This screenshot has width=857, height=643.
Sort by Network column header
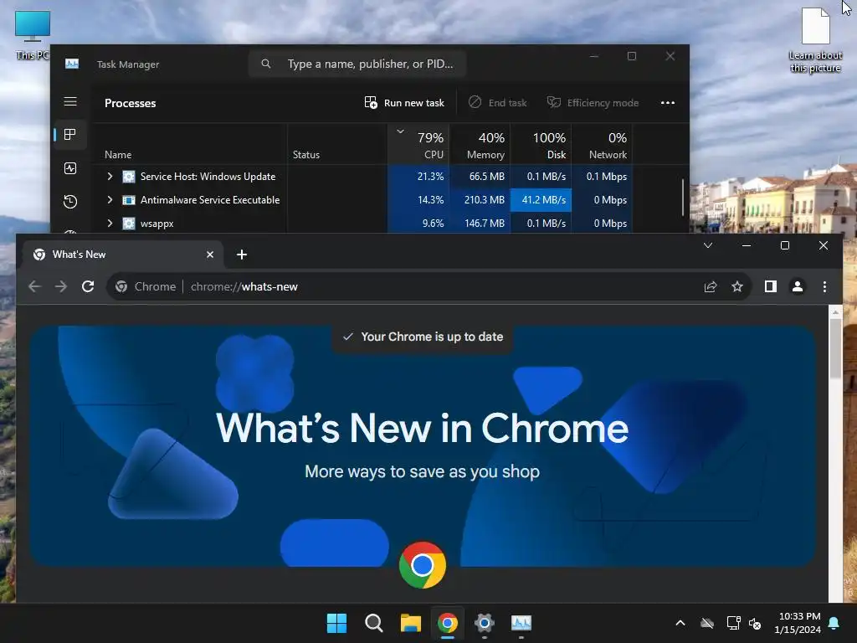point(603,145)
